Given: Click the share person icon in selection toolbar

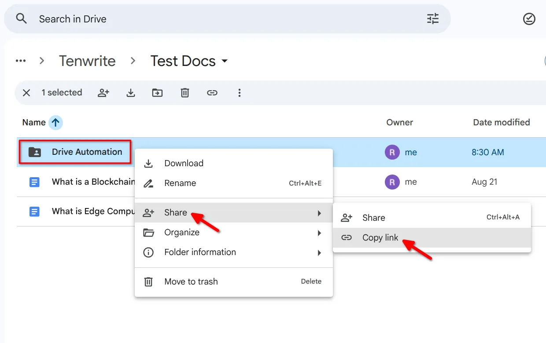Looking at the screenshot, I should click(x=103, y=93).
